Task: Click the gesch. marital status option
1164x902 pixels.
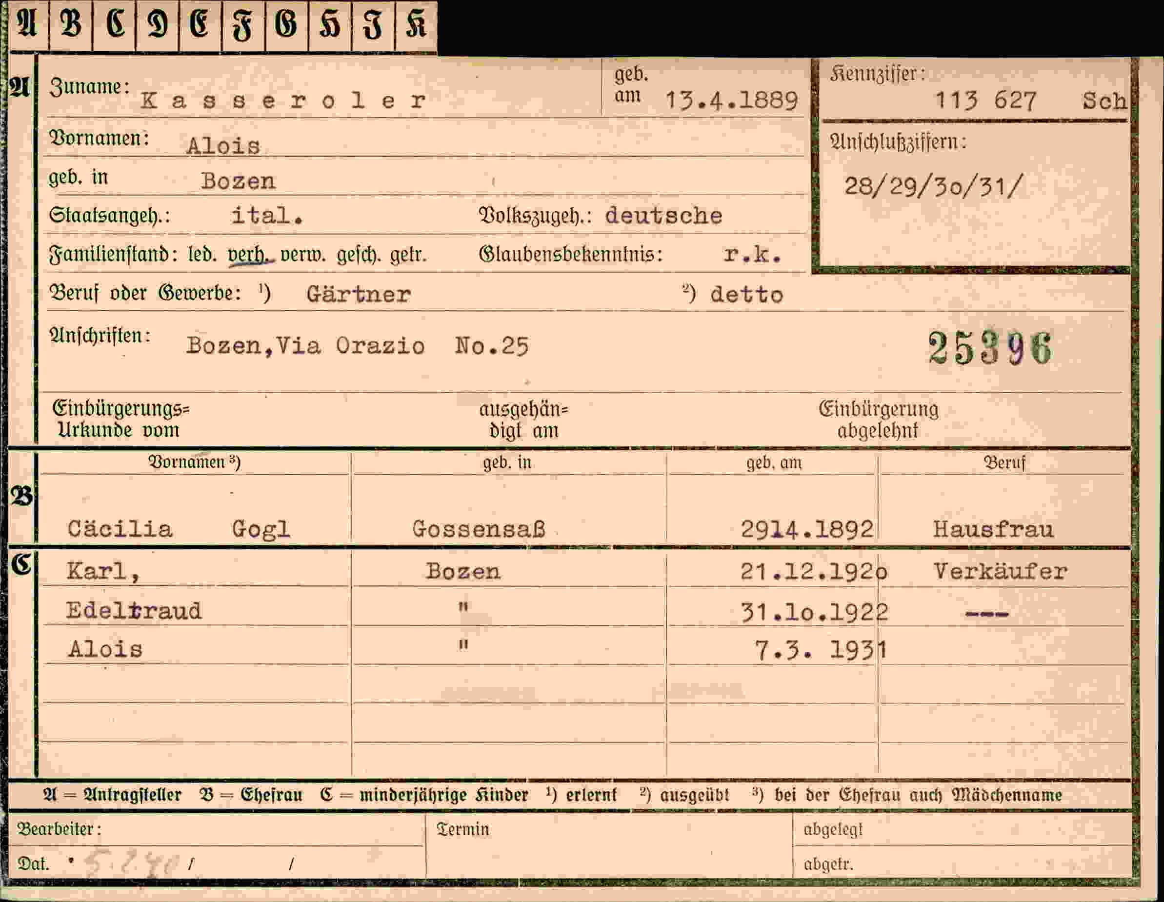Action: (x=359, y=255)
